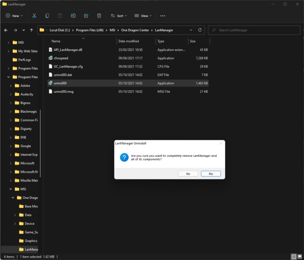Click the folder icon in the address bar
The image size is (304, 260).
click(42, 30)
